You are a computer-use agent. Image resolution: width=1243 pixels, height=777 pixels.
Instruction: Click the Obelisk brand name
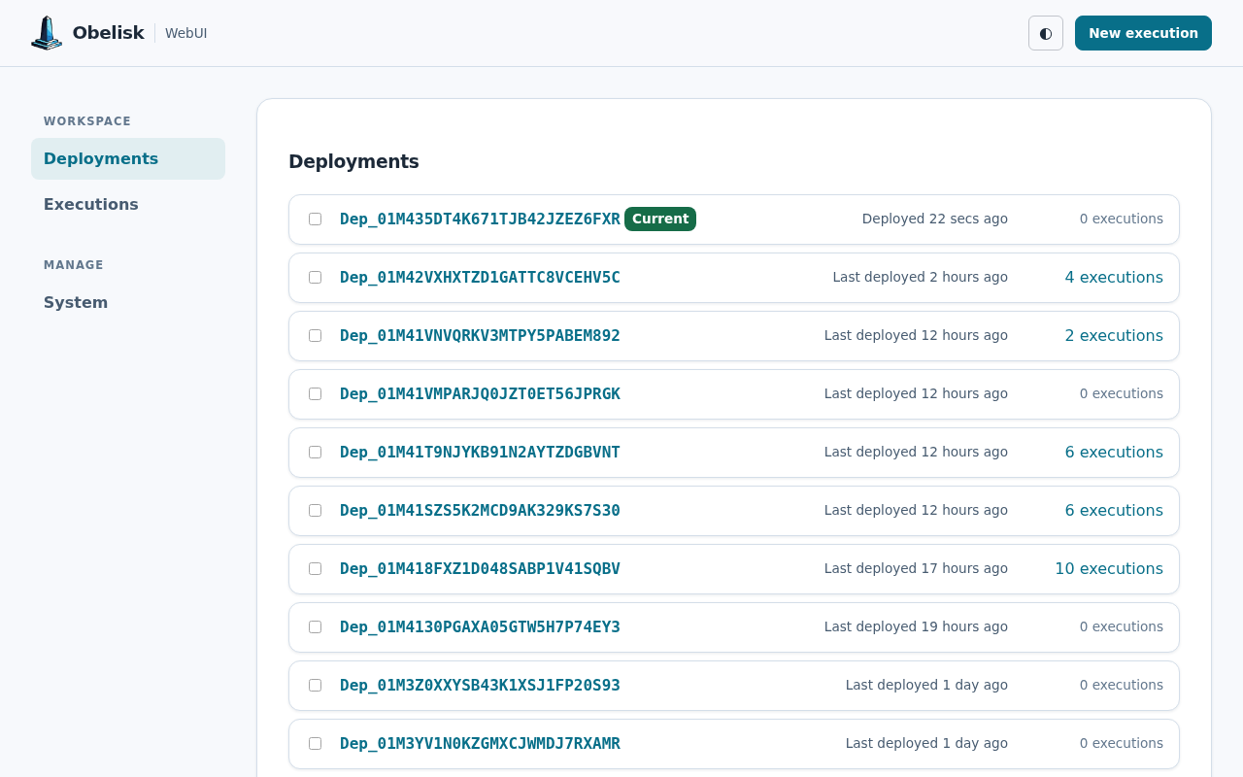coord(108,33)
